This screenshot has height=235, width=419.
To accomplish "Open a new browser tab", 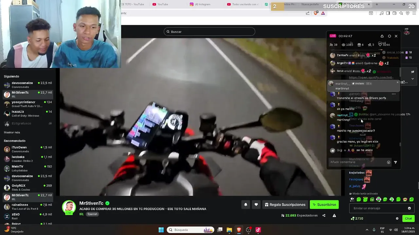I will [x=377, y=4].
